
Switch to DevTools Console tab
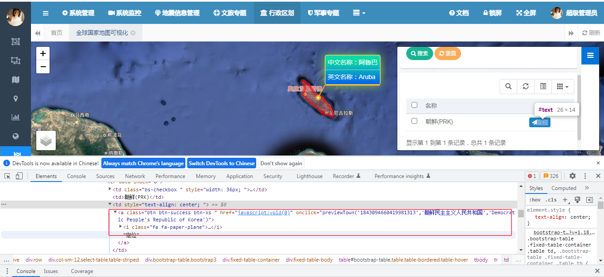tap(77, 176)
